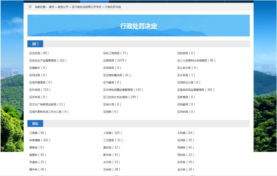
Task: Click the 行政处罚决定 banner image
Action: coord(138,26)
